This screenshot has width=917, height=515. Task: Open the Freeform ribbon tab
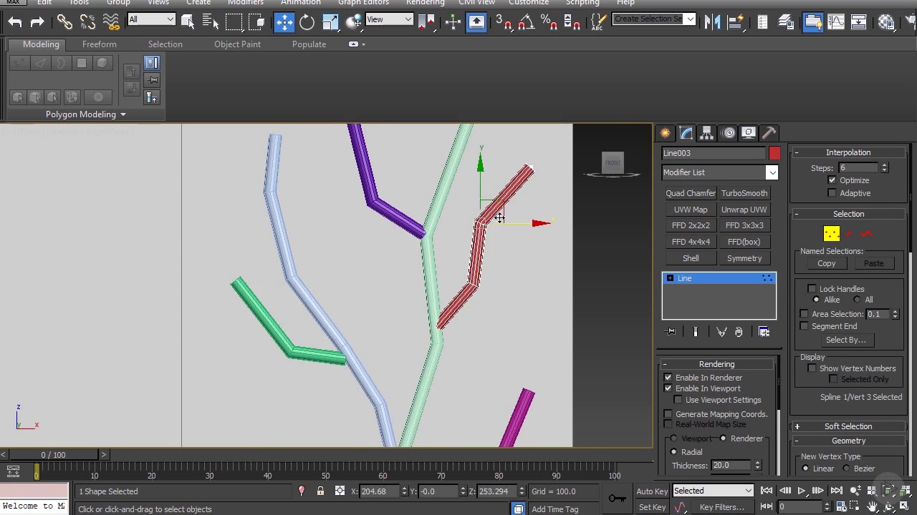click(100, 44)
